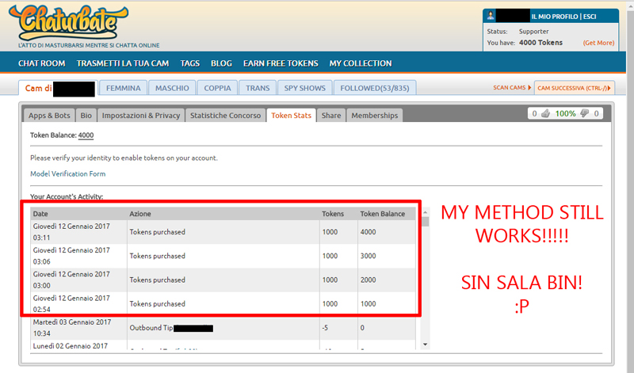Click the Supporter status text
Viewport: 634px width, 373px height.
click(x=533, y=32)
